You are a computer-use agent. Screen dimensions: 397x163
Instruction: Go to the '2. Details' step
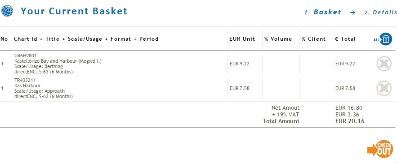pyautogui.click(x=380, y=12)
